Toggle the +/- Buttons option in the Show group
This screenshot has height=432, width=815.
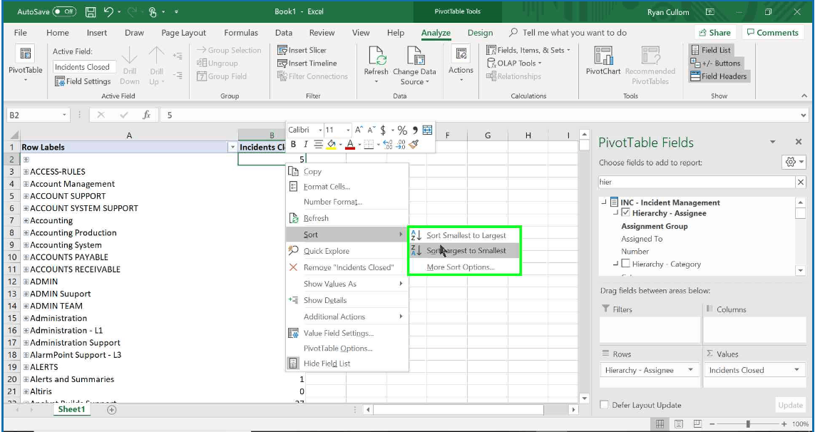pyautogui.click(x=714, y=63)
